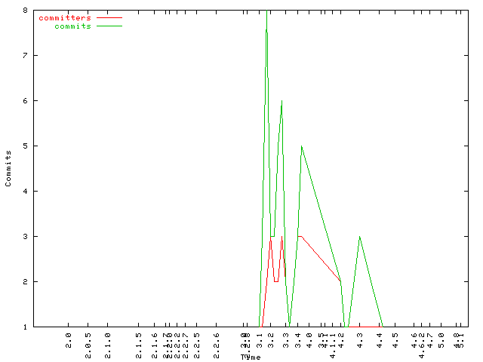Click the x-axis label 5.0
This screenshot has width=483, height=362.
pyautogui.click(x=441, y=339)
